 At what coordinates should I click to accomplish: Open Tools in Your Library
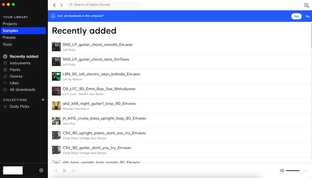7,44
